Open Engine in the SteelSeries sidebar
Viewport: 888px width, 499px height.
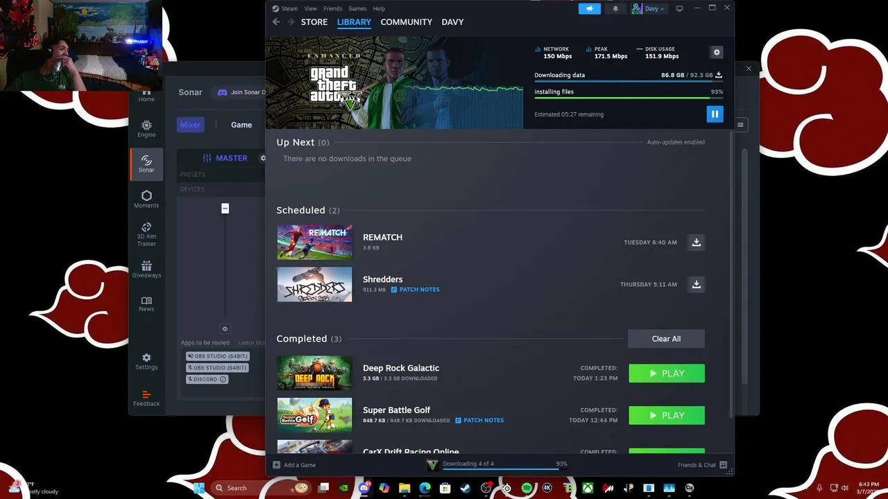click(x=146, y=129)
